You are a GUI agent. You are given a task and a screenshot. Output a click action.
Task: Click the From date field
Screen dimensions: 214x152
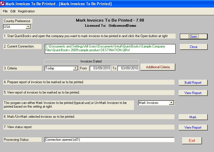tap(100, 68)
